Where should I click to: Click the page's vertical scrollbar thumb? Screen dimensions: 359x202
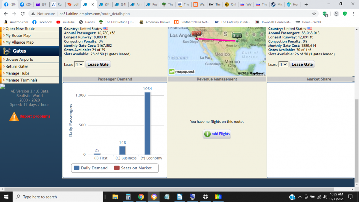(357, 141)
